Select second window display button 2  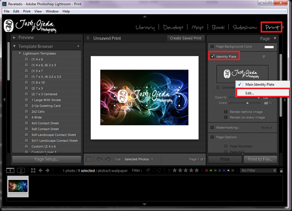click(x=21, y=170)
